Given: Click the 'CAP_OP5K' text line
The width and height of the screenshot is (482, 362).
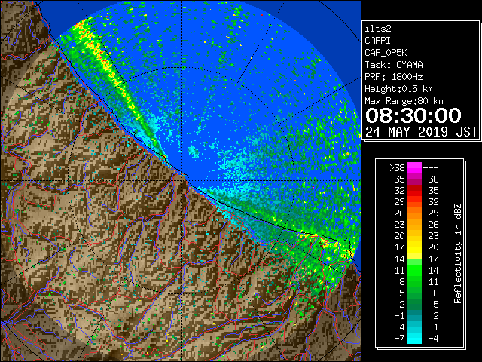Looking at the screenshot, I should coord(386,53).
